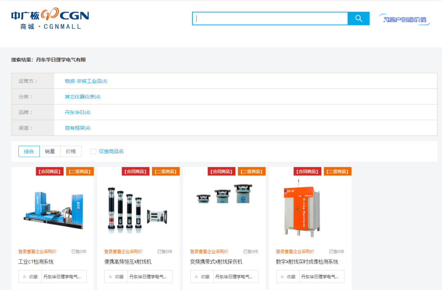
Task: Click the 已售0件 text on 变频携带式X射线探伤机 card
Action: pyautogui.click(x=251, y=251)
